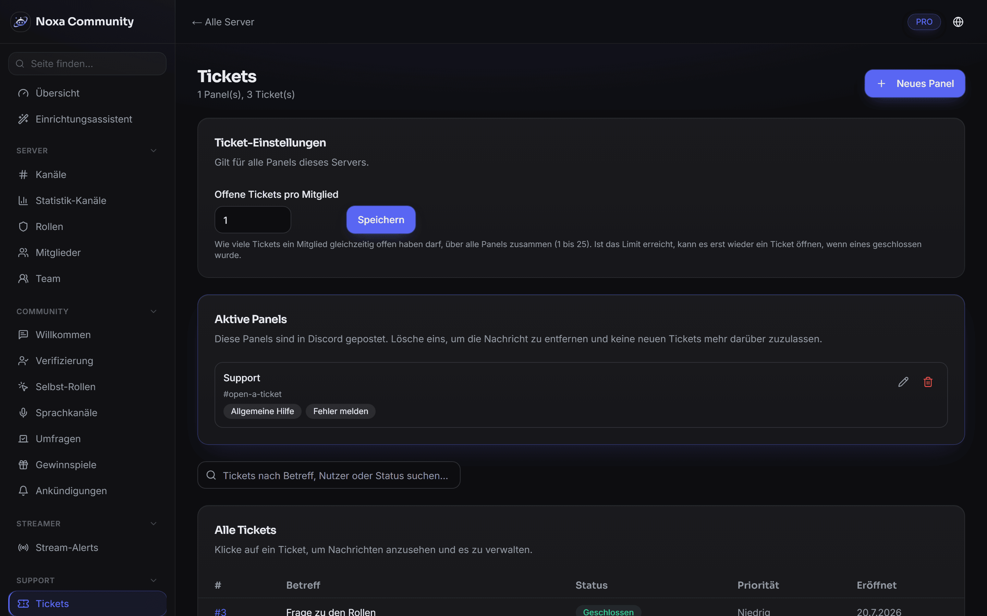Screen dimensions: 987x616
Task: Focus the Tickets nach Betreff search field
Action: click(x=329, y=475)
